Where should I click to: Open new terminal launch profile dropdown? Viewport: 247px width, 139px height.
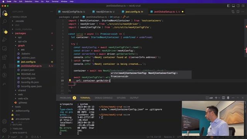click(x=219, y=98)
